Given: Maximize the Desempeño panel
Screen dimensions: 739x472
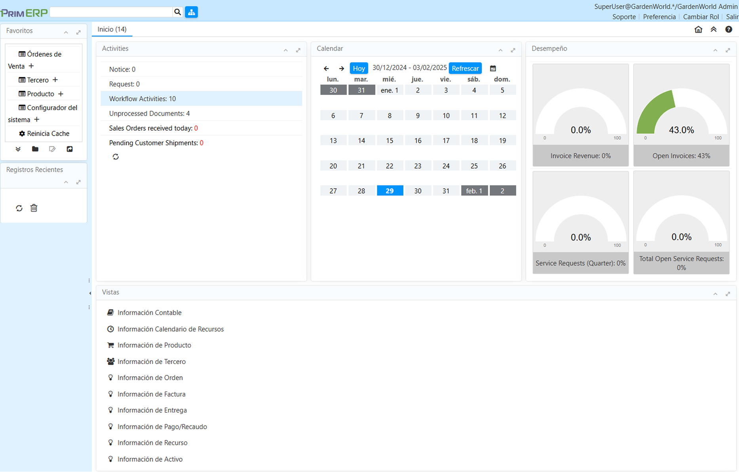Looking at the screenshot, I should 728,50.
